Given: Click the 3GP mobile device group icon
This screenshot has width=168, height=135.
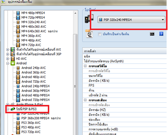Looking at the screenshot, I should [x=13, y=54].
